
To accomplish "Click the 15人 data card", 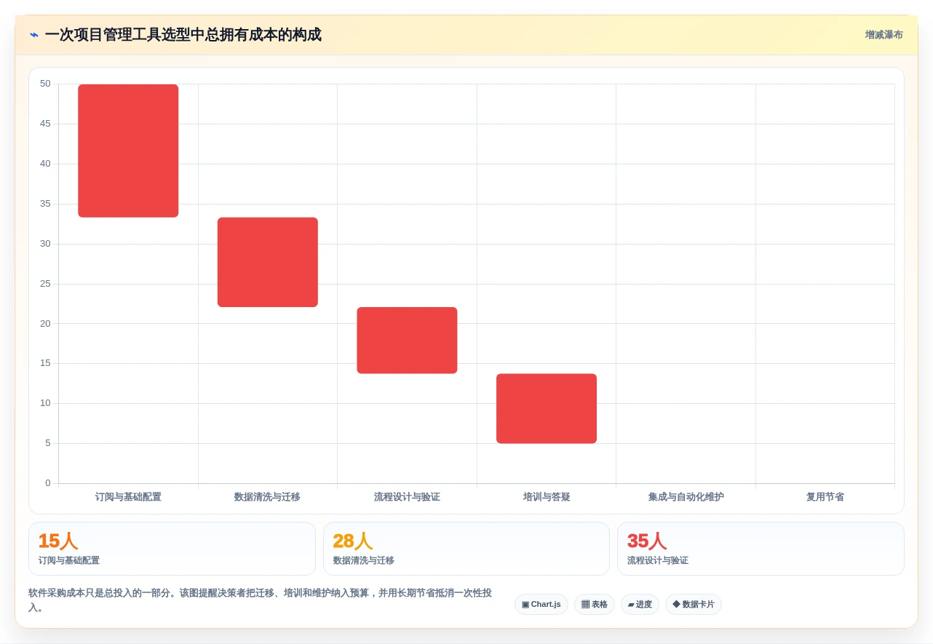I will click(x=172, y=549).
